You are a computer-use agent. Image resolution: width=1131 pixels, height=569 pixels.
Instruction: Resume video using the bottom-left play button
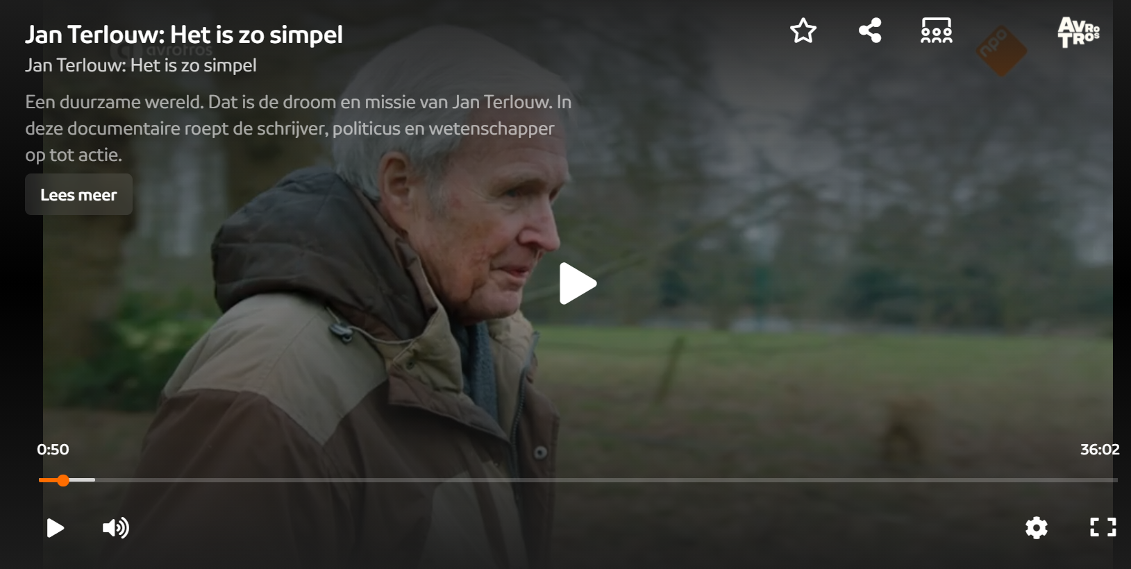(x=56, y=528)
